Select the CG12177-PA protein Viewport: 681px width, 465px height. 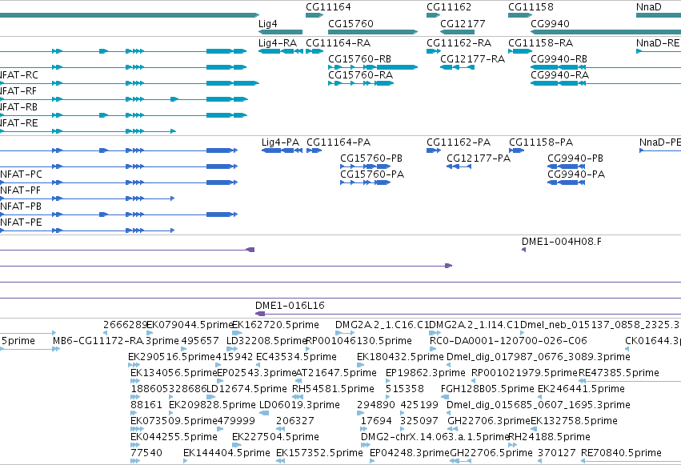click(x=459, y=166)
